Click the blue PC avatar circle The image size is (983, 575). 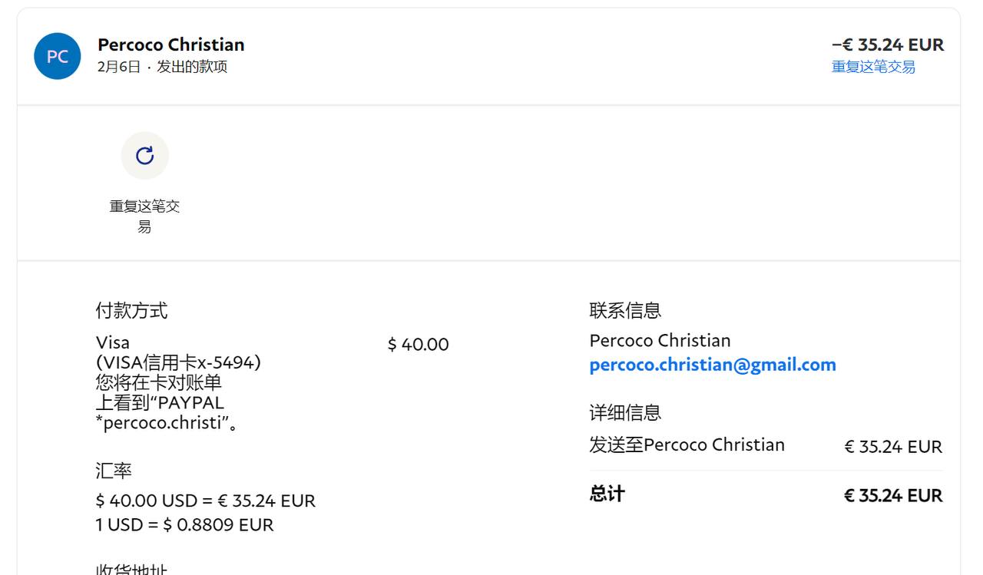click(58, 56)
